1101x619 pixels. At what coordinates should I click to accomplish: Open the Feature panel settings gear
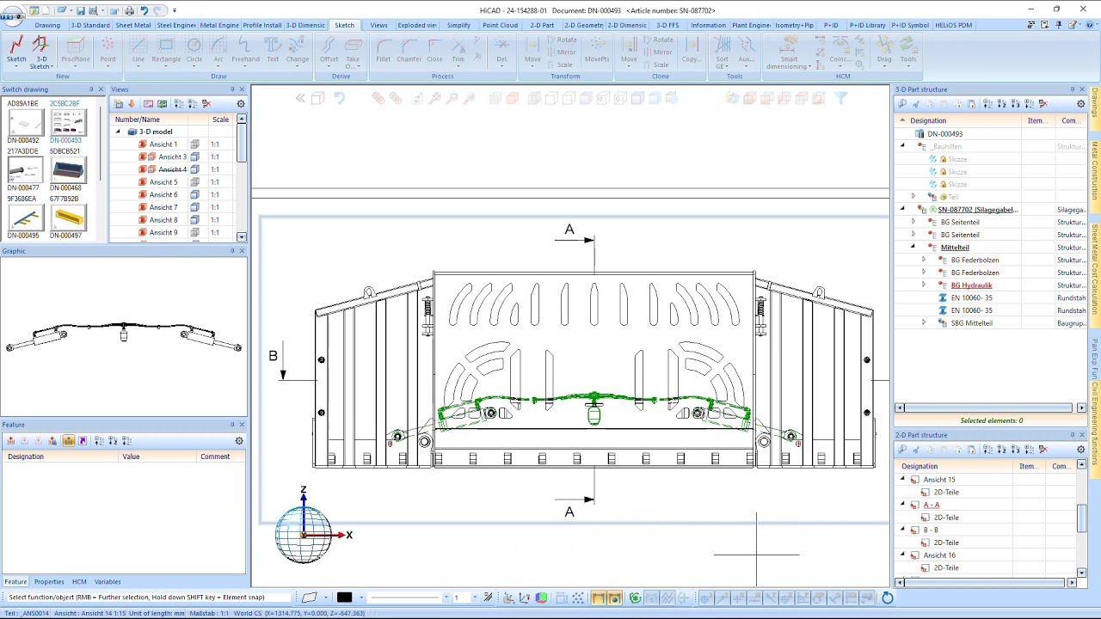pyautogui.click(x=239, y=441)
